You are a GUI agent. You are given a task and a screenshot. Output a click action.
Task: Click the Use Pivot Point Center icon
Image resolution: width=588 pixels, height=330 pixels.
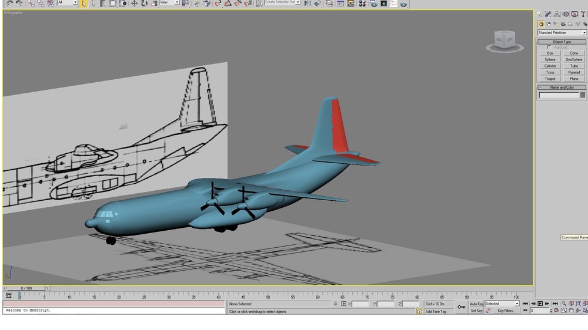coord(185,4)
